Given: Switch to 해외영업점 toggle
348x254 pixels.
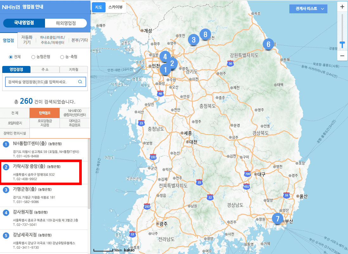Looking at the screenshot, I should tap(66, 23).
